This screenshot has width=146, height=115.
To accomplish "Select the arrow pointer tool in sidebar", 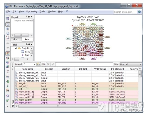I will coord(8,25).
